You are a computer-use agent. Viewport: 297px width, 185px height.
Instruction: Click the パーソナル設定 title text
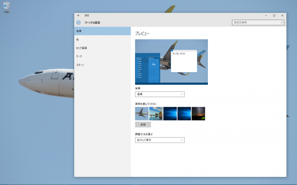tap(92, 23)
